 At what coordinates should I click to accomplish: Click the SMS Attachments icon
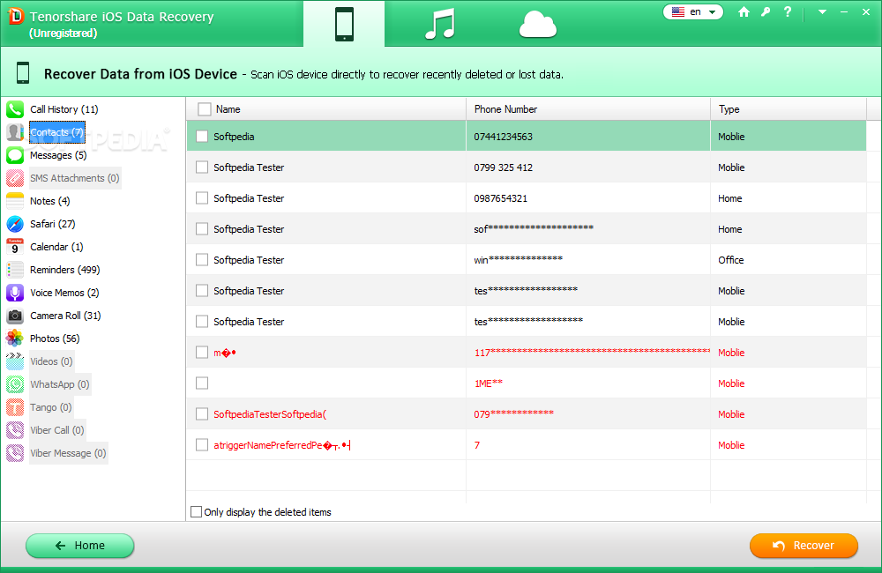pyautogui.click(x=15, y=178)
